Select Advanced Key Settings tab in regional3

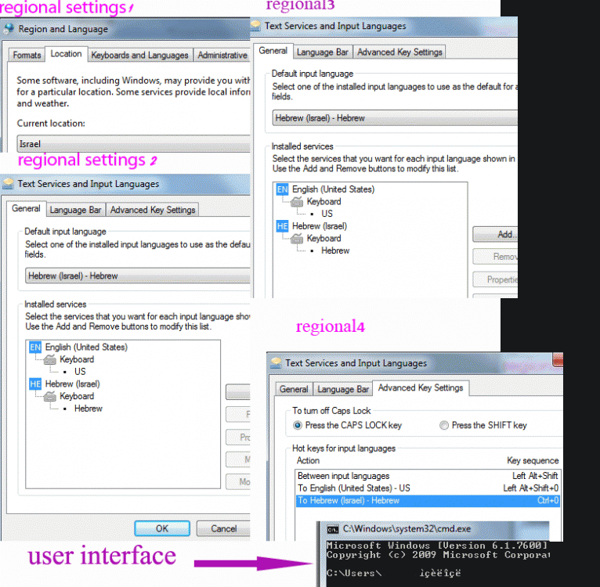(x=399, y=52)
